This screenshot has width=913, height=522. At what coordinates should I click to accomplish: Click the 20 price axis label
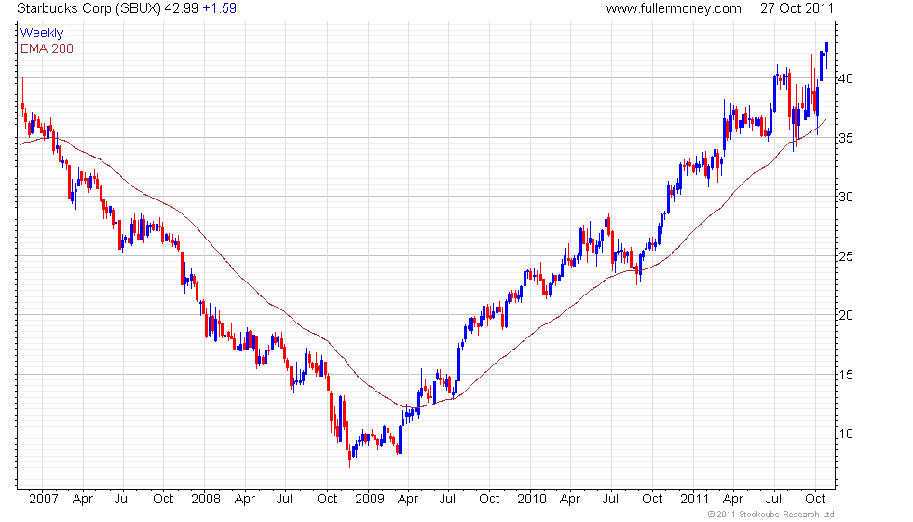pyautogui.click(x=846, y=315)
